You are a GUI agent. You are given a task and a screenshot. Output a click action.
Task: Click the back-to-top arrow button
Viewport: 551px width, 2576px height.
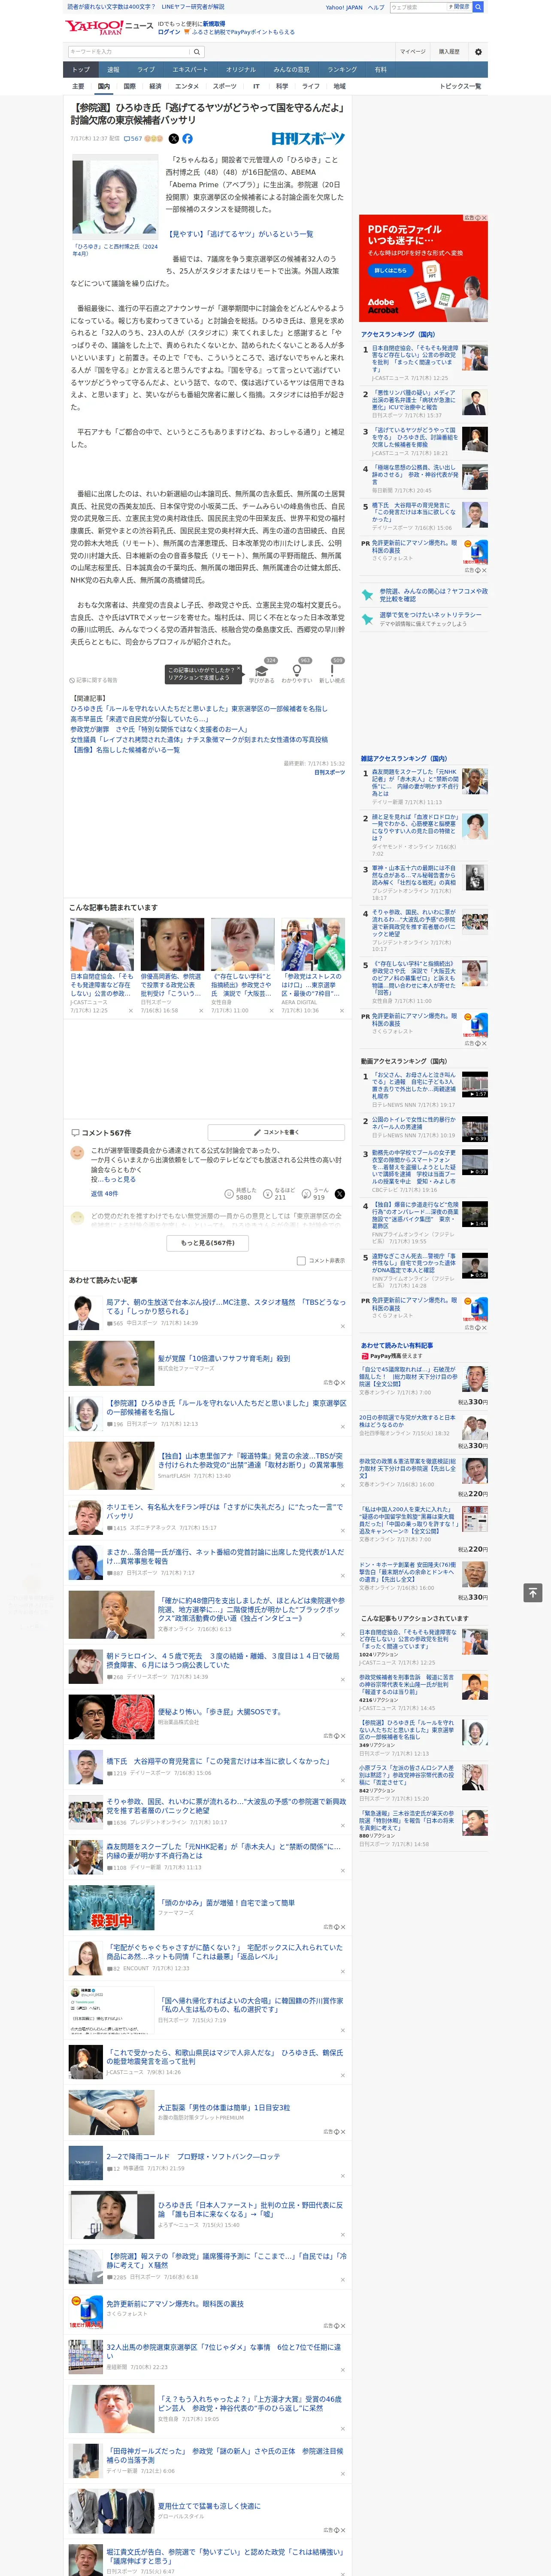pyautogui.click(x=533, y=1592)
